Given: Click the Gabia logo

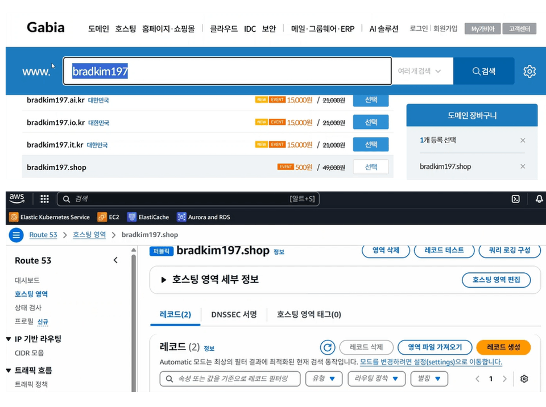Looking at the screenshot, I should 45,27.
